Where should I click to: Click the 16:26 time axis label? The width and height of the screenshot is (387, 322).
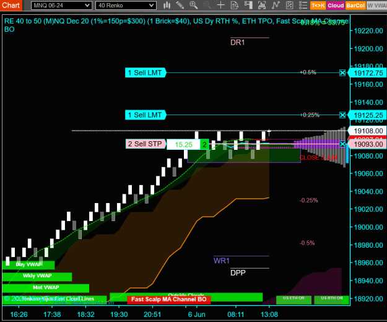[x=19, y=315]
